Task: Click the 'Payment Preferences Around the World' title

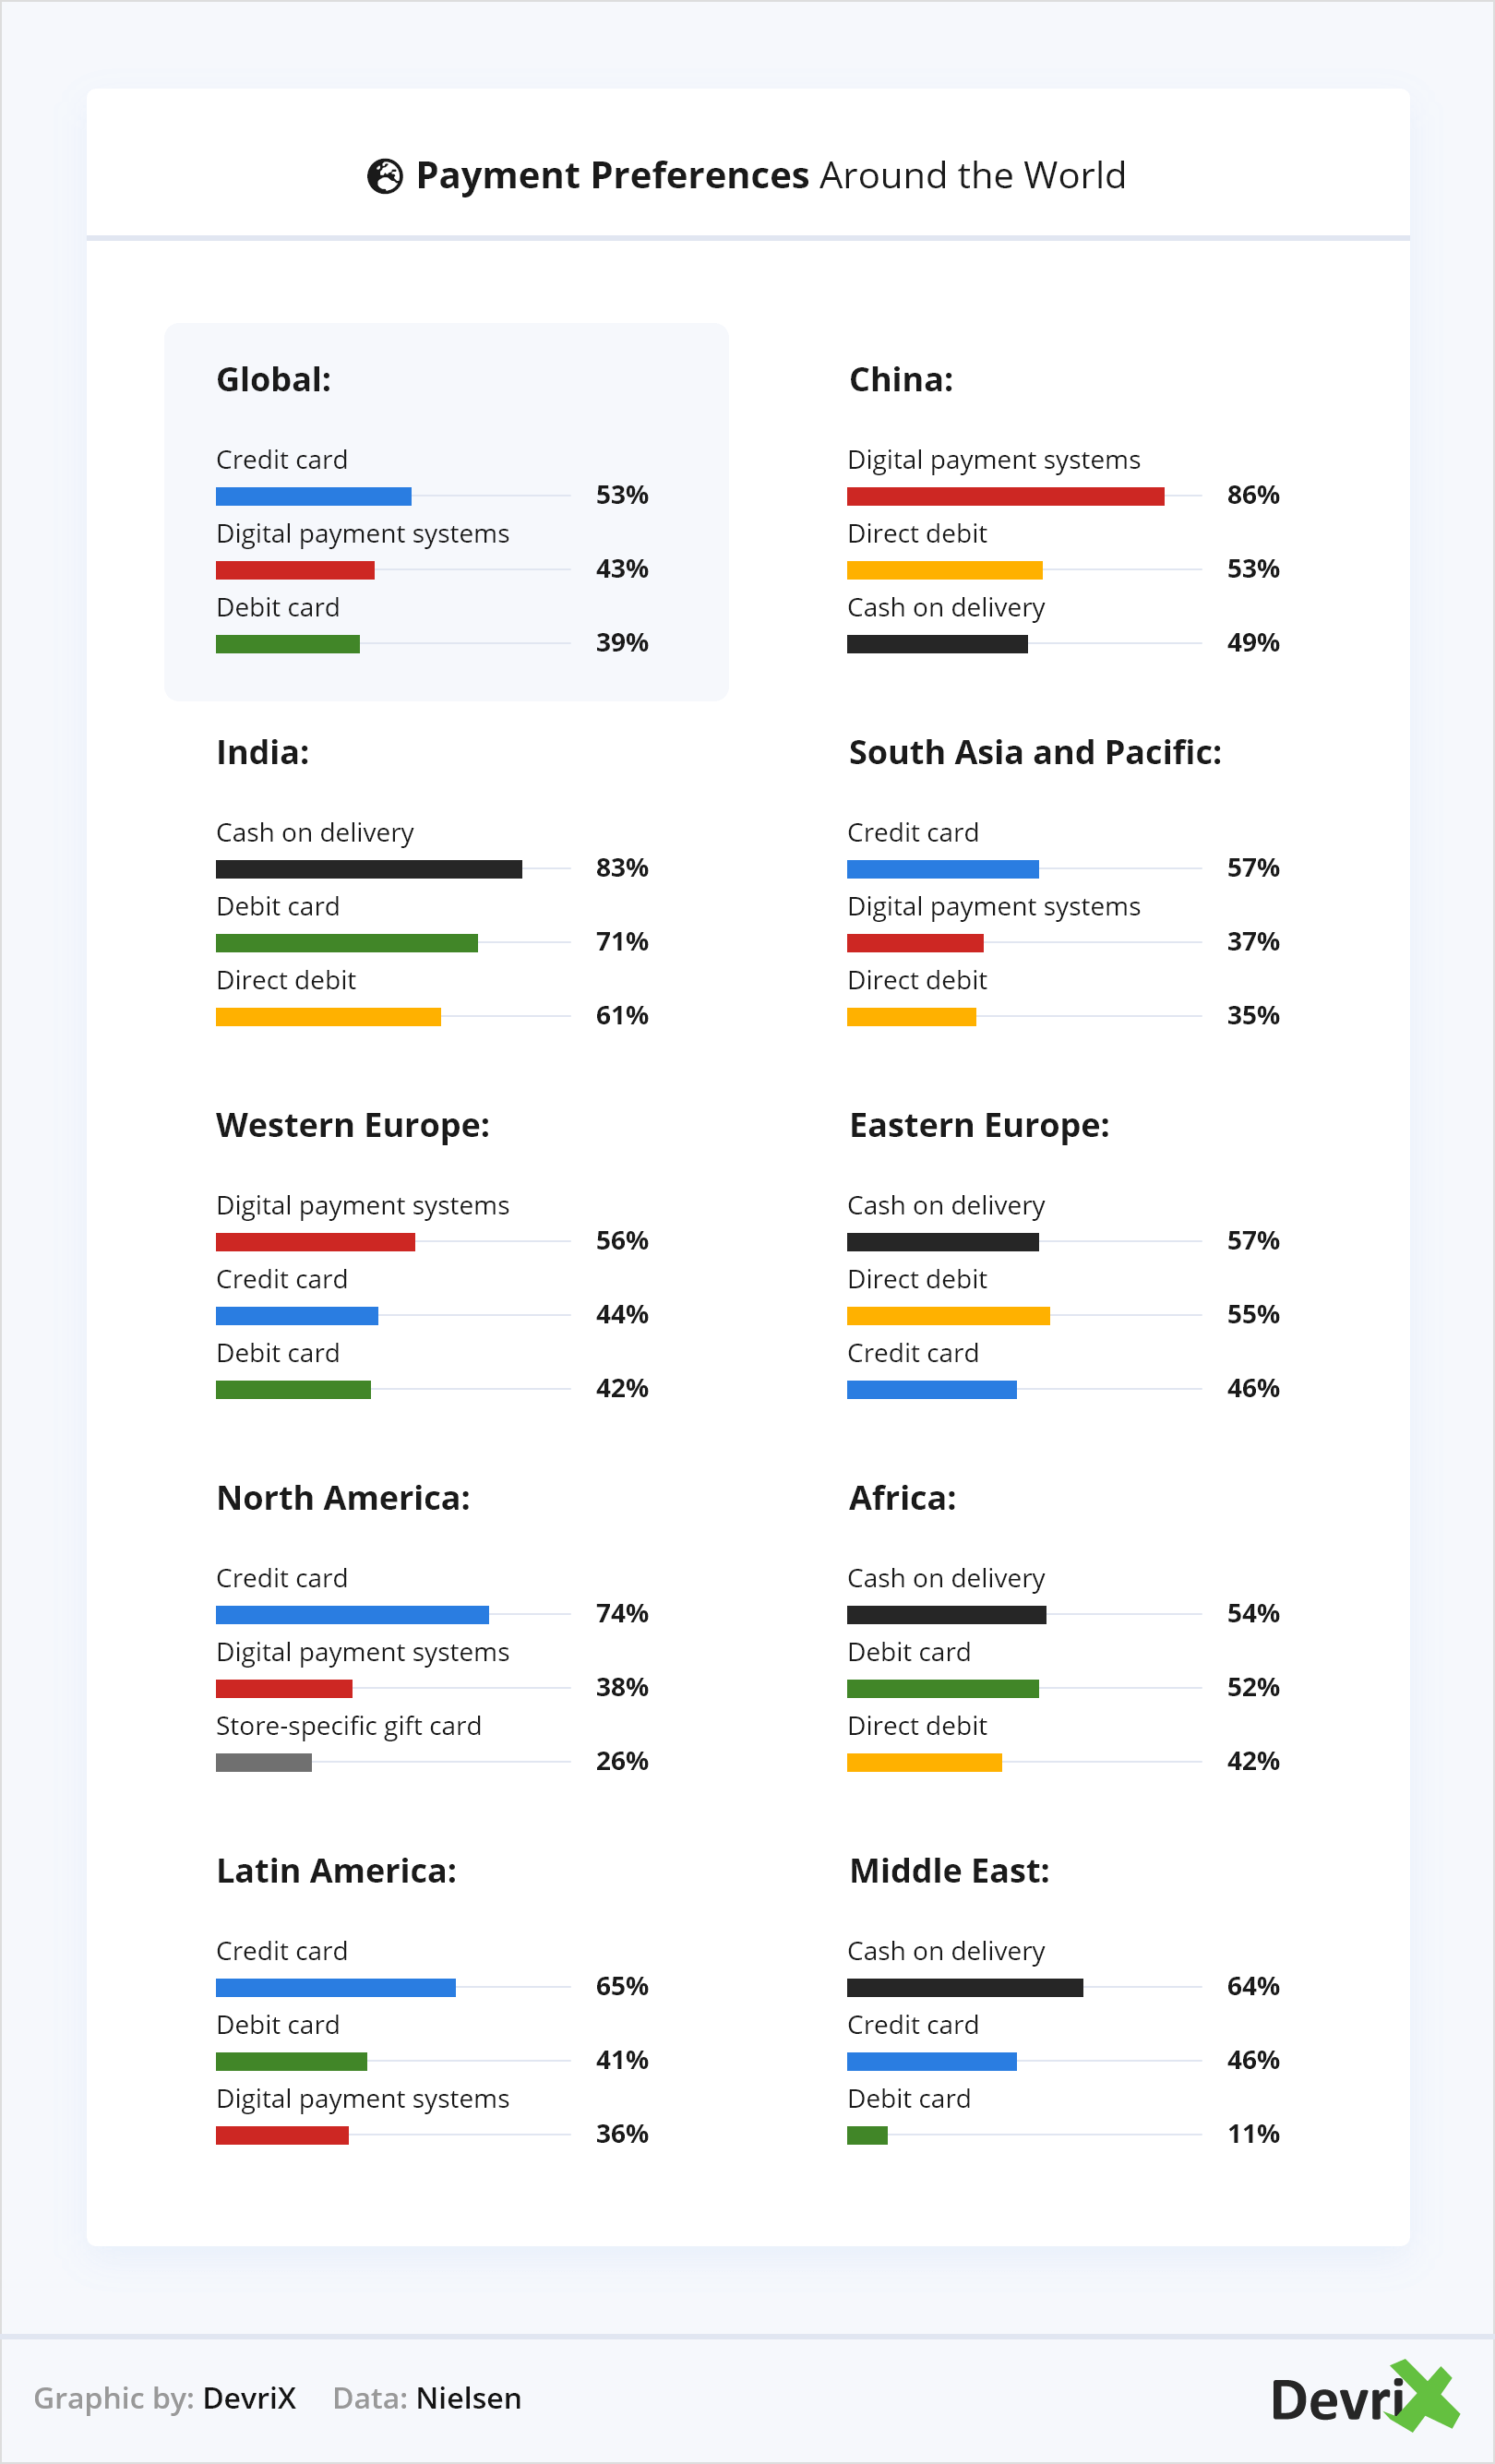Action: (770, 176)
